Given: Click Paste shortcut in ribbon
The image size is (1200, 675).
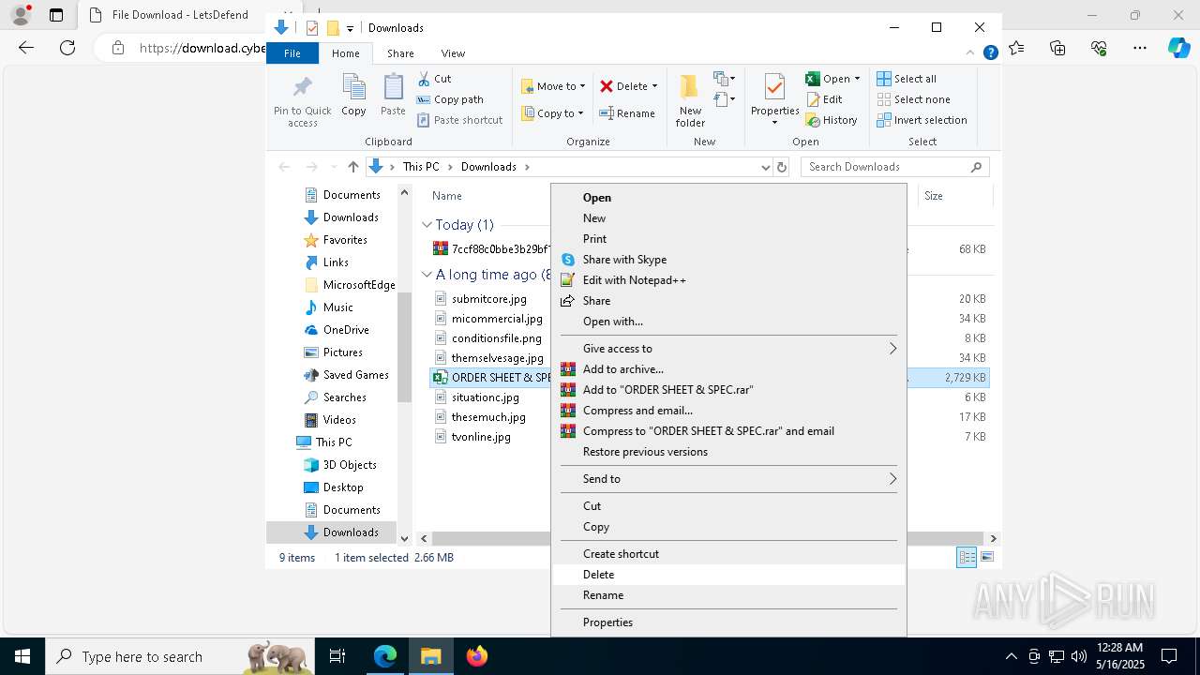Looking at the screenshot, I should click(459, 120).
